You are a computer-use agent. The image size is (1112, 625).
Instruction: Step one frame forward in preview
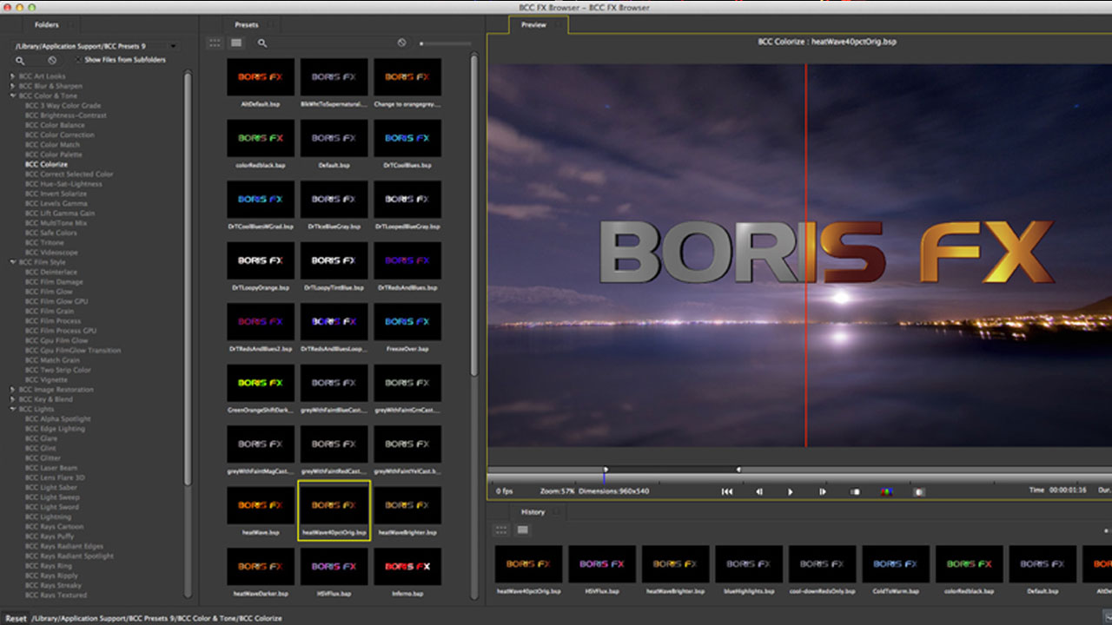pos(823,491)
